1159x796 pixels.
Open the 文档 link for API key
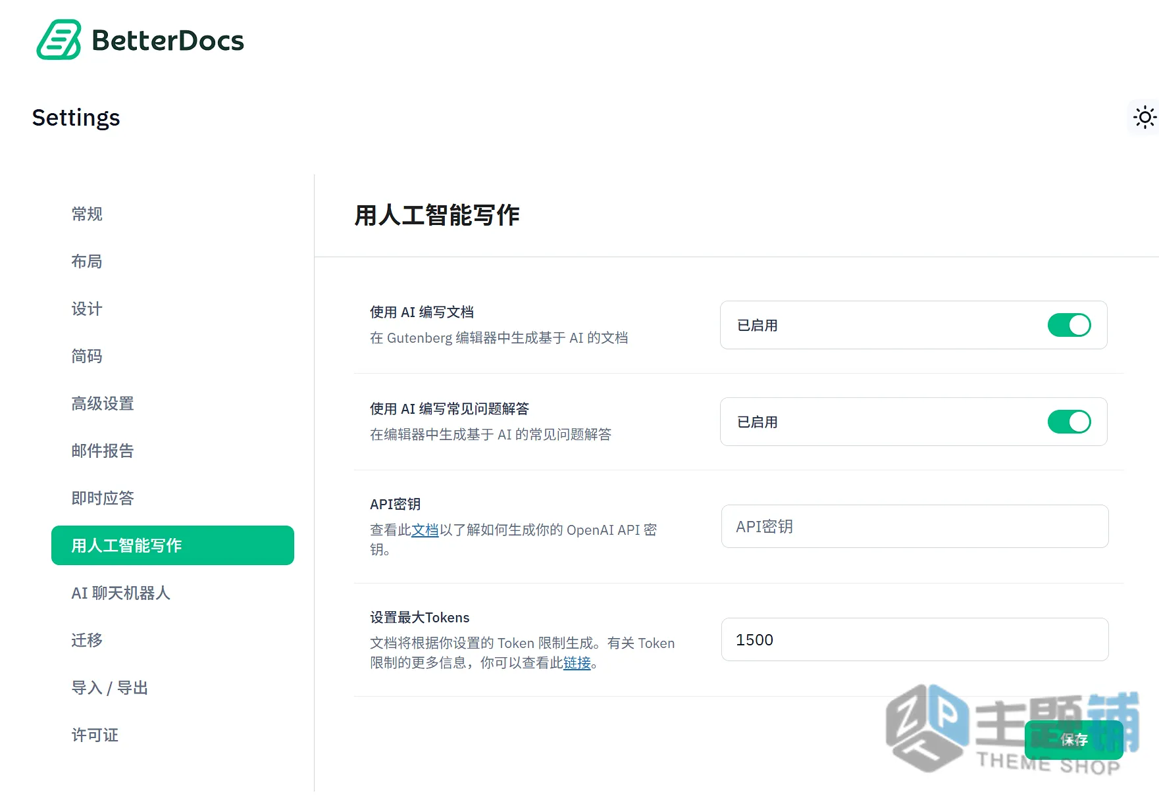[x=425, y=530]
